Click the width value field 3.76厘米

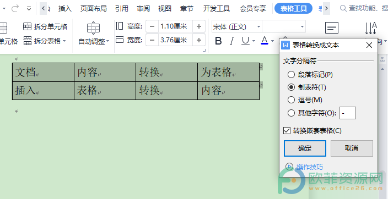[175, 40]
